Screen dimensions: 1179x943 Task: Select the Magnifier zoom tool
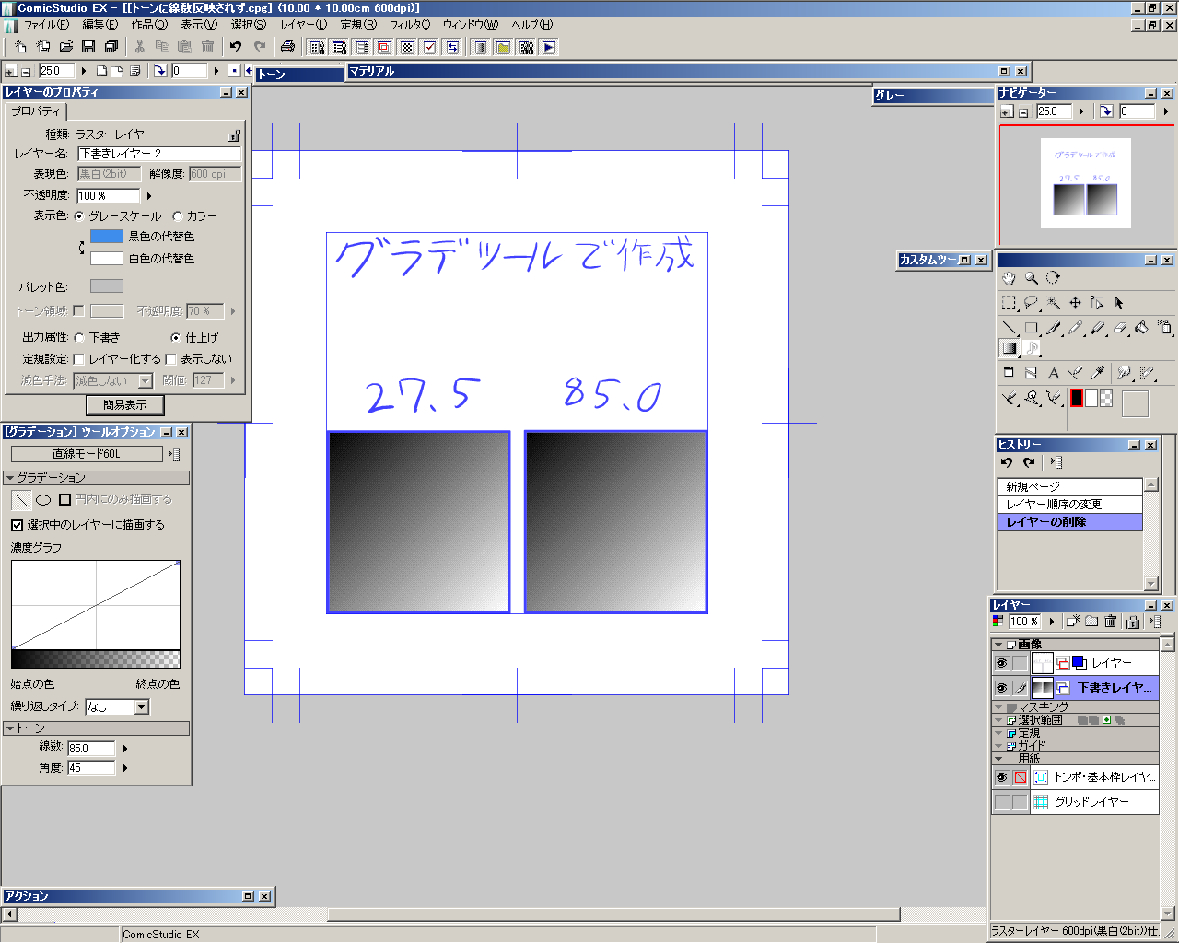pyautogui.click(x=1032, y=278)
